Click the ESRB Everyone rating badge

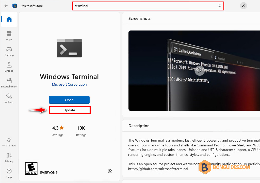pyautogui.click(x=31, y=169)
